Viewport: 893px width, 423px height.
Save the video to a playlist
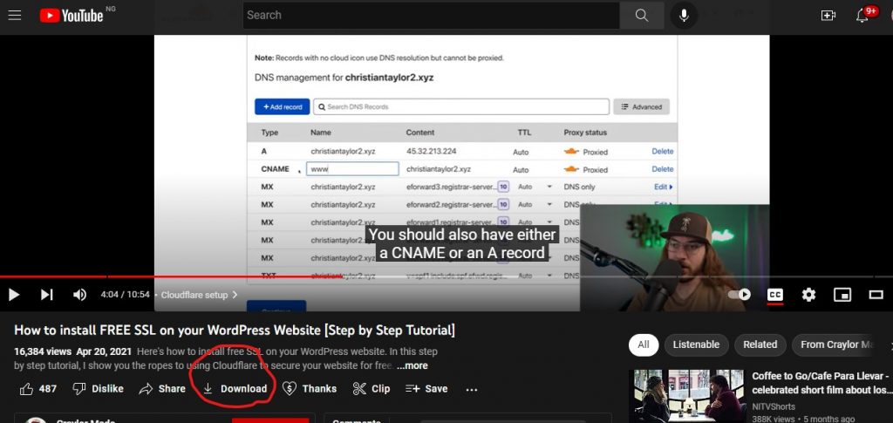[426, 389]
